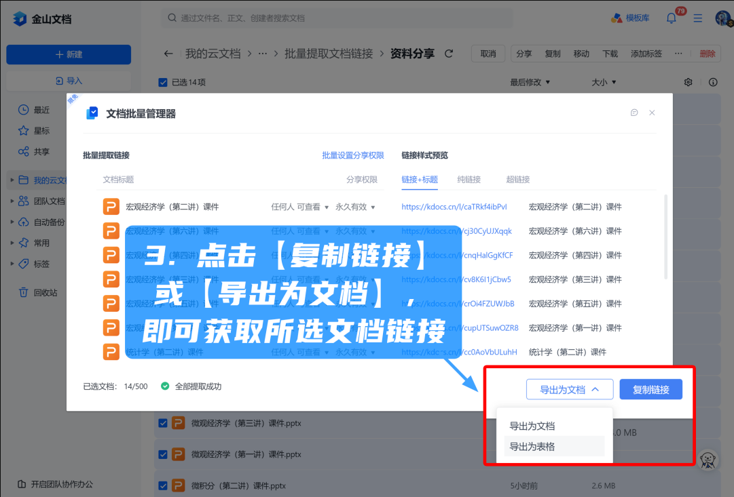Select 导出为表格 from the menu

(x=532, y=446)
